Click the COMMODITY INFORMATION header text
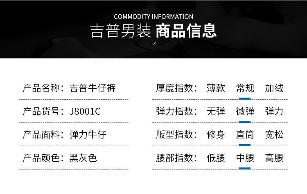 pyautogui.click(x=153, y=17)
